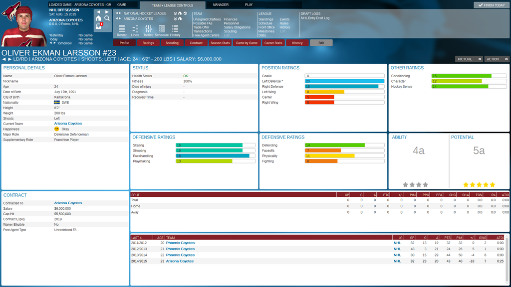The width and height of the screenshot is (511, 287).
Task: Open league Standings link
Action: tap(266, 19)
